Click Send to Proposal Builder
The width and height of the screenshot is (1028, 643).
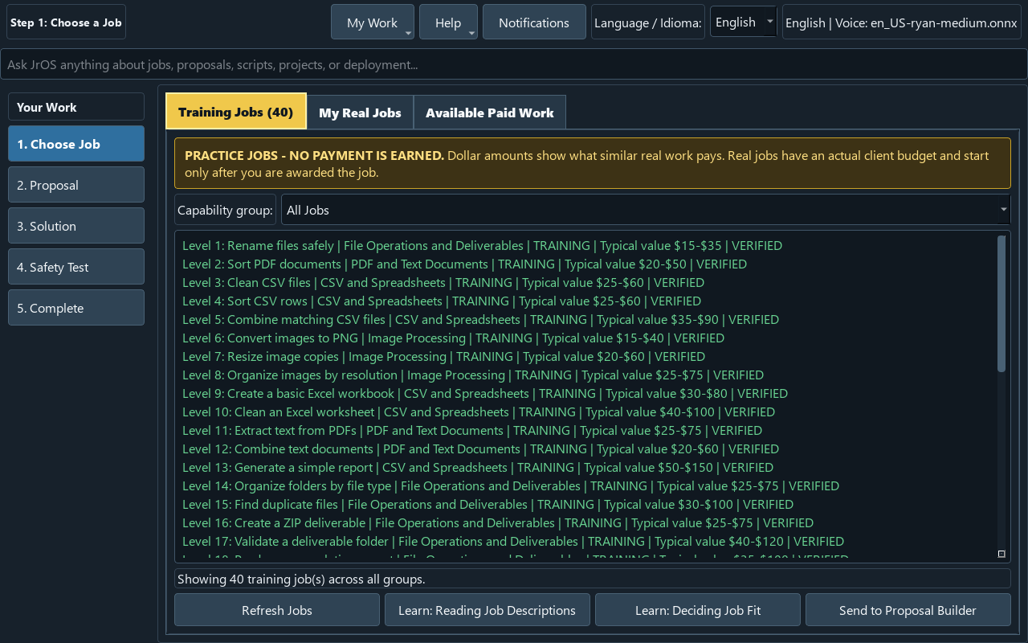tap(908, 610)
